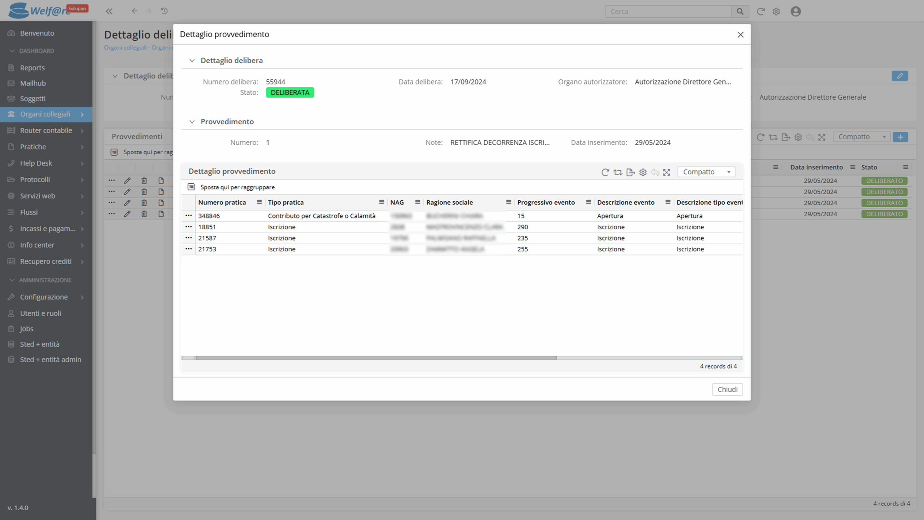Open Tipo pratica column menu

(381, 202)
